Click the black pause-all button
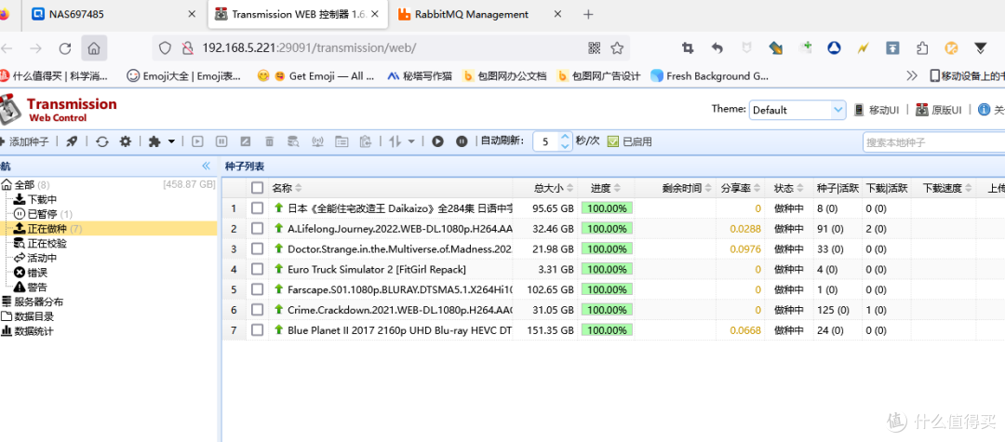The image size is (1005, 442). [462, 141]
